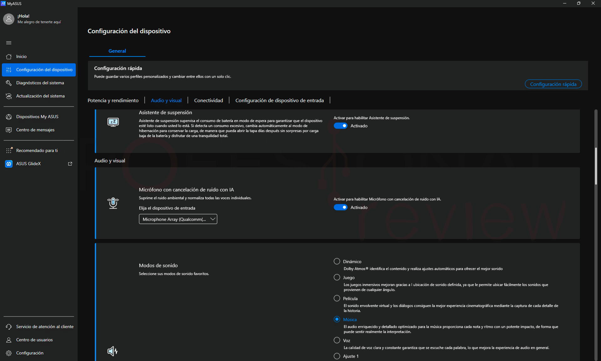Click the user profile avatar
The width and height of the screenshot is (601, 361).
(9, 19)
